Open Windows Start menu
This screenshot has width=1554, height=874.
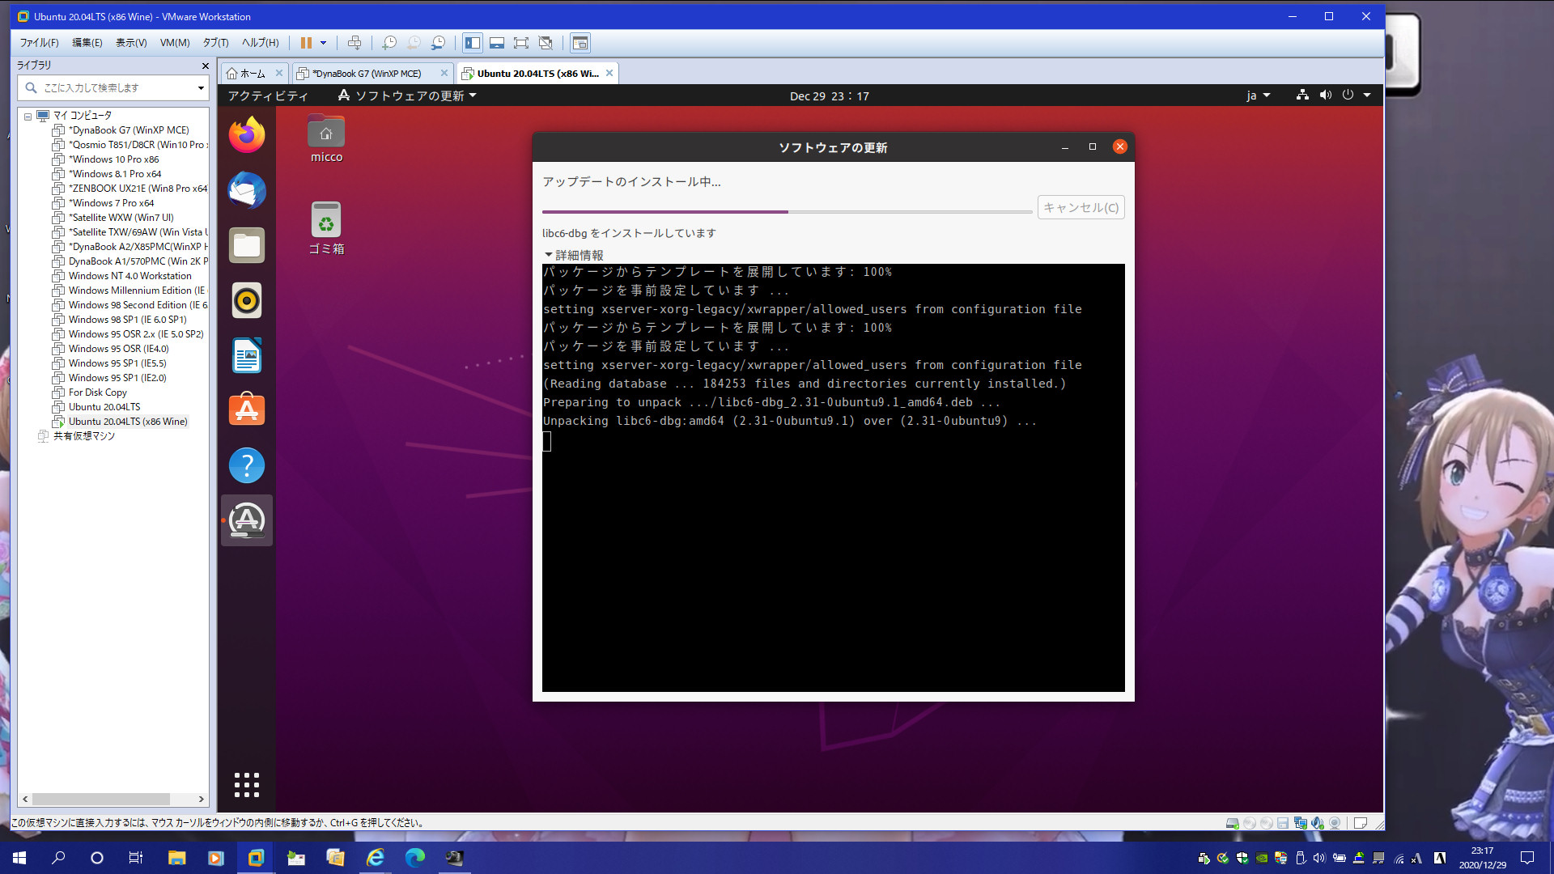(x=19, y=858)
